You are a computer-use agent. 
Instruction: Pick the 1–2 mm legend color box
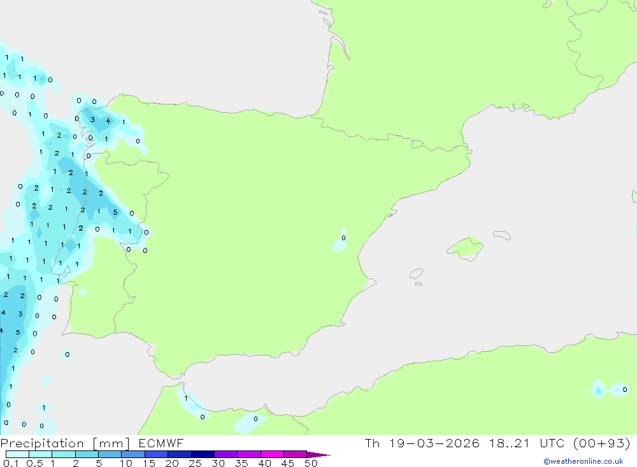point(64,454)
